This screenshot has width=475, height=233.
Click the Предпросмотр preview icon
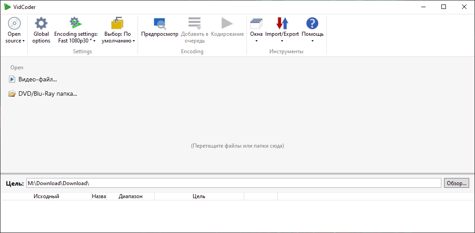click(160, 23)
